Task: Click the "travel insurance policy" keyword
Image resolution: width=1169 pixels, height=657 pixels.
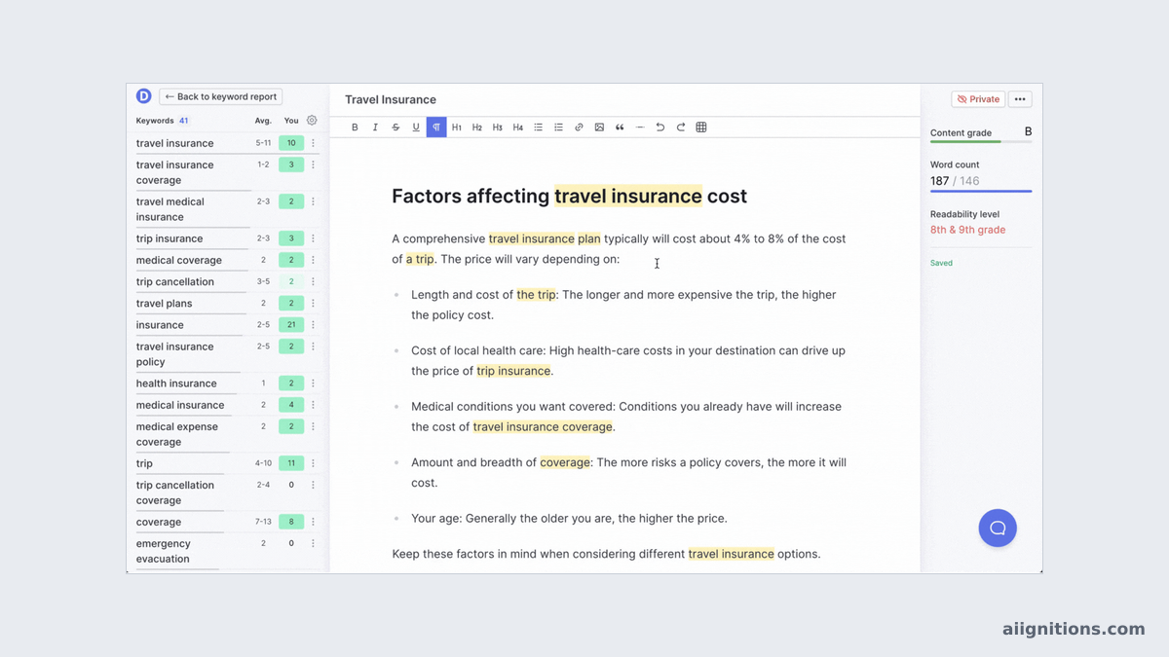Action: (174, 354)
